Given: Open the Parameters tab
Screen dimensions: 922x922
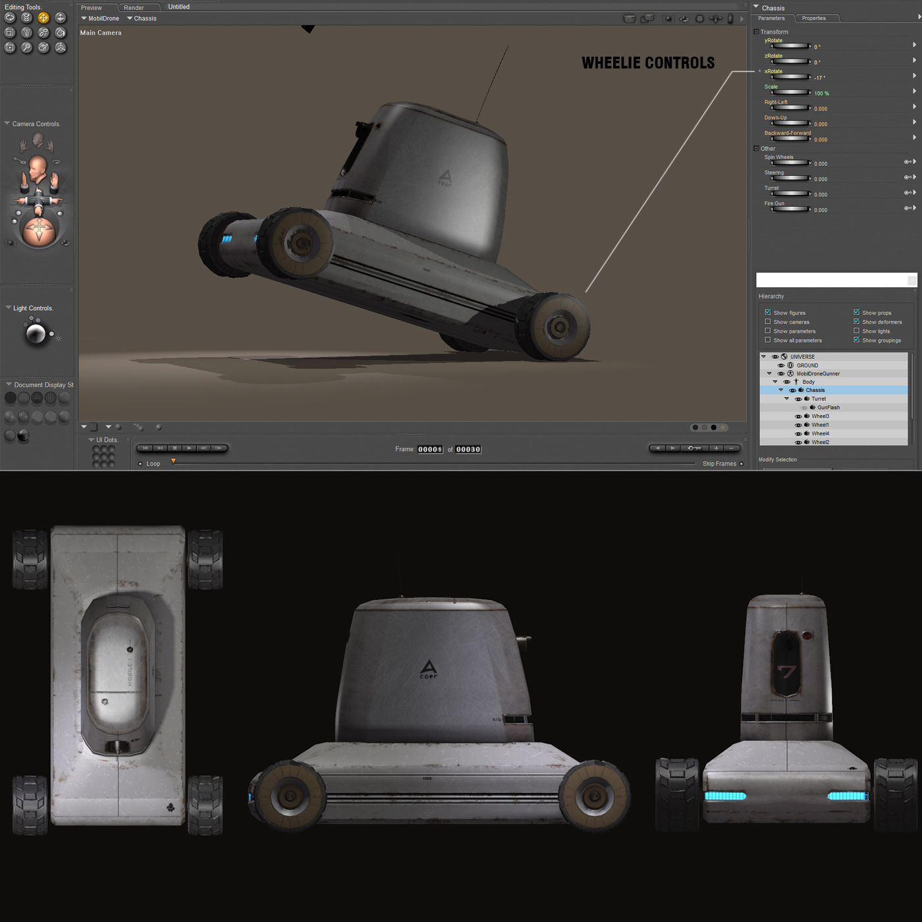Looking at the screenshot, I should click(771, 18).
